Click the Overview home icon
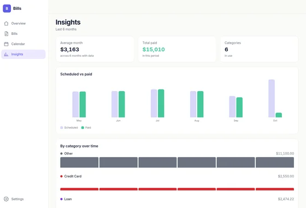This screenshot has height=208, width=306. coord(6,23)
